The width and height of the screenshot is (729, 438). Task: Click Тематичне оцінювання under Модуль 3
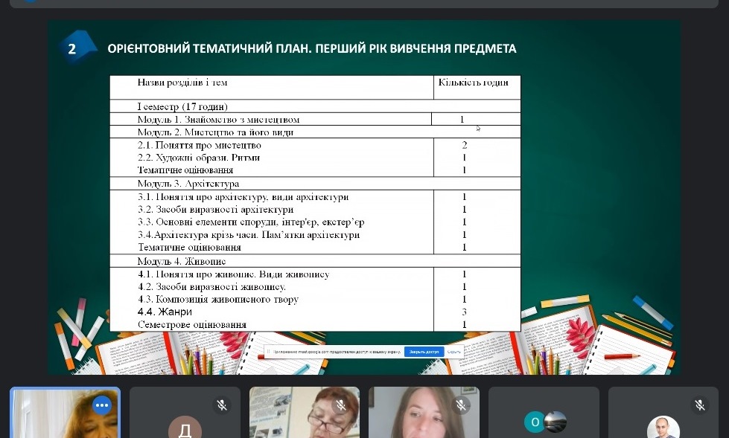(189, 247)
